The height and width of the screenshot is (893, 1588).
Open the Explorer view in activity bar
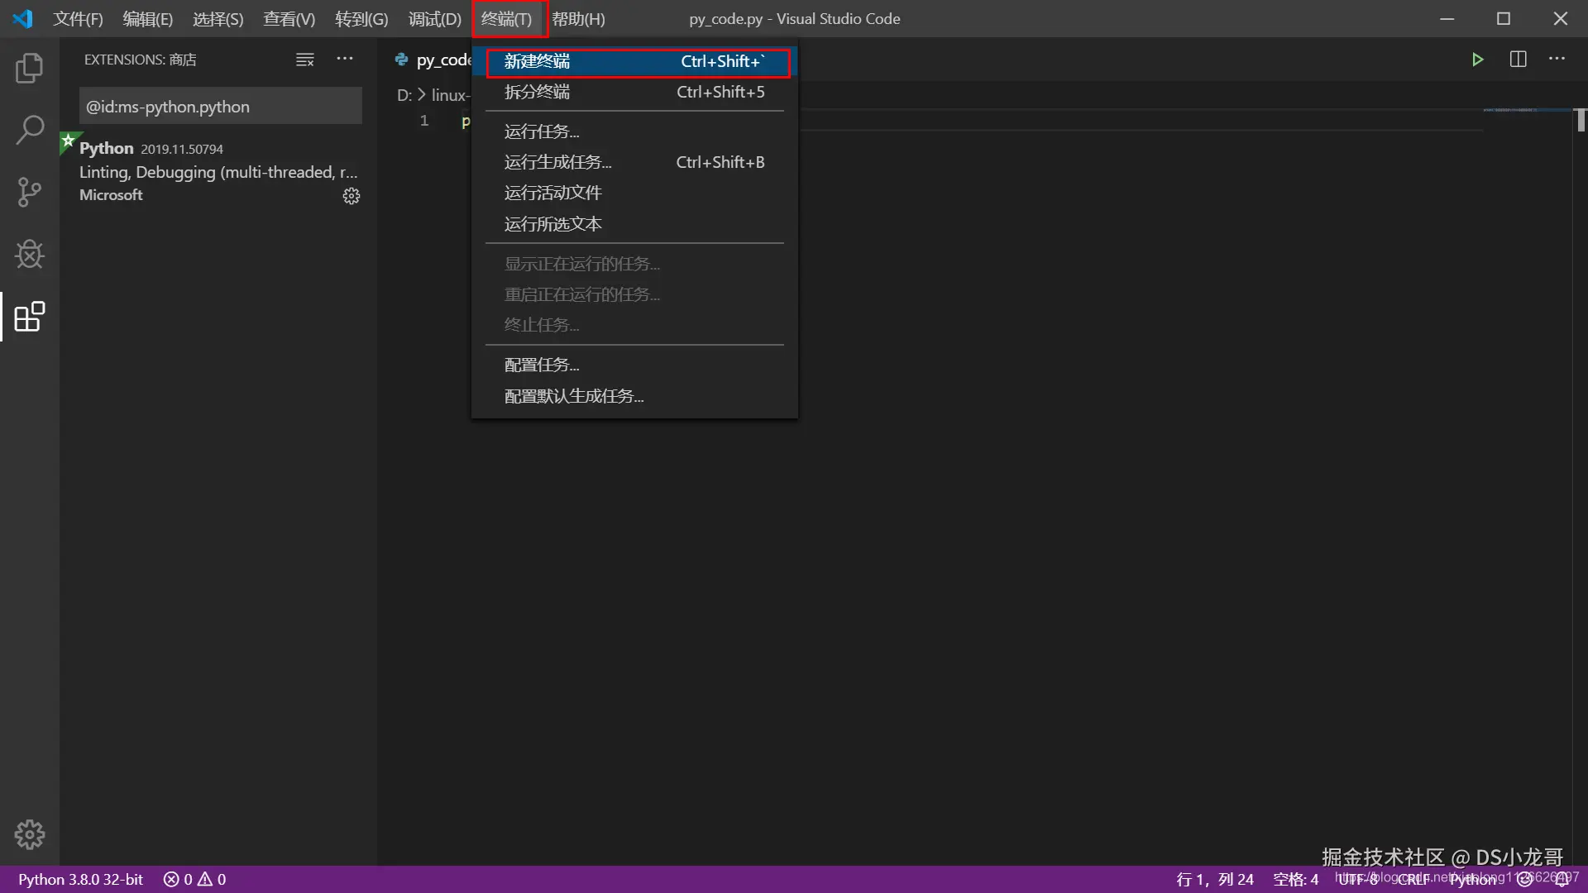[x=30, y=68]
